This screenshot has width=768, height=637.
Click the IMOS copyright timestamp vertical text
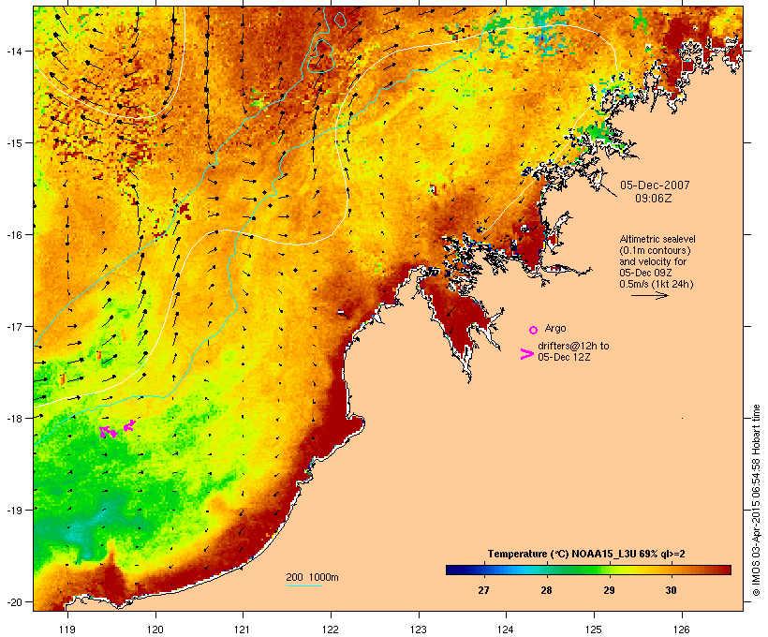point(757,500)
